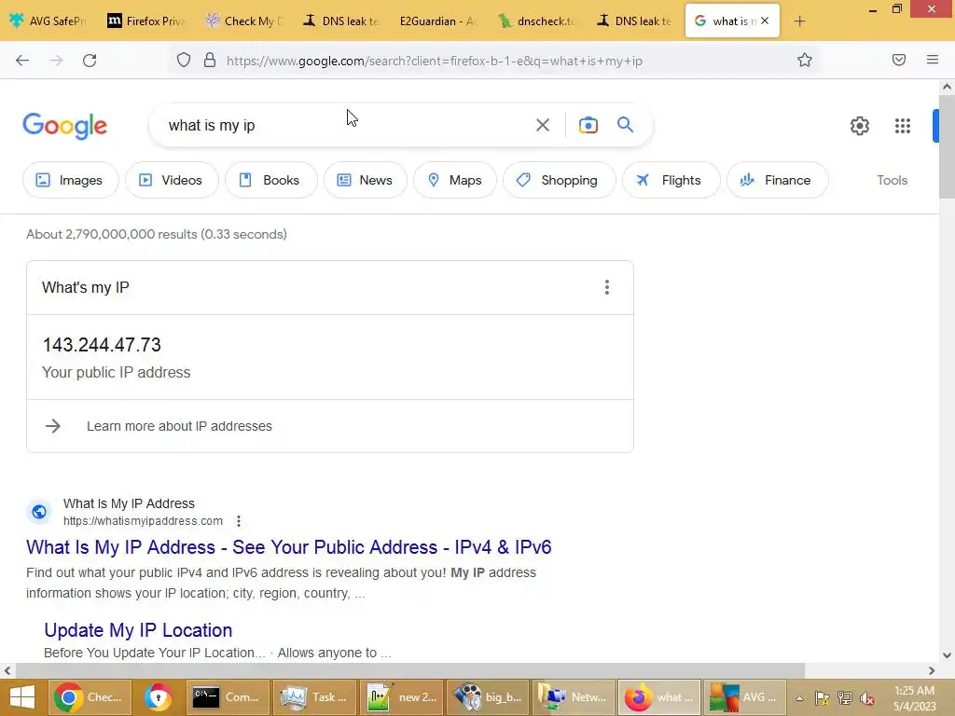Open the Notepad++ new 2 taskbar item

(401, 697)
